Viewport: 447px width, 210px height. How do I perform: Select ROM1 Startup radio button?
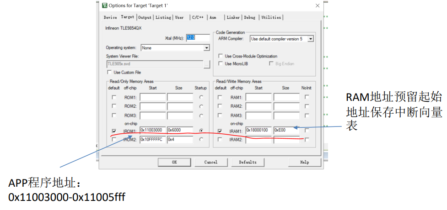pos(202,97)
